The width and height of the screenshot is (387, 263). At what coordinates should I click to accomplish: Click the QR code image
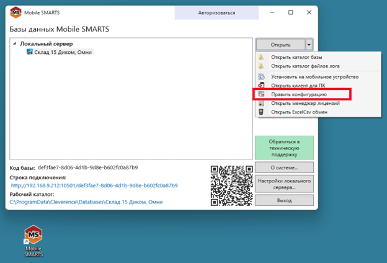pyautogui.click(x=231, y=184)
